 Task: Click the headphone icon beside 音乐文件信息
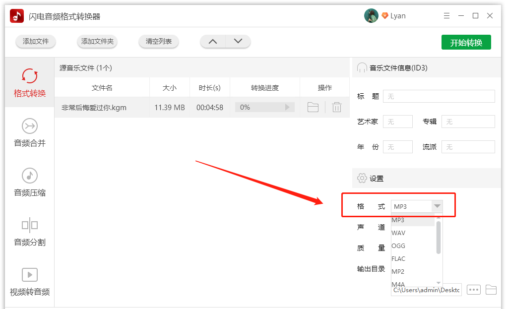pyautogui.click(x=362, y=68)
